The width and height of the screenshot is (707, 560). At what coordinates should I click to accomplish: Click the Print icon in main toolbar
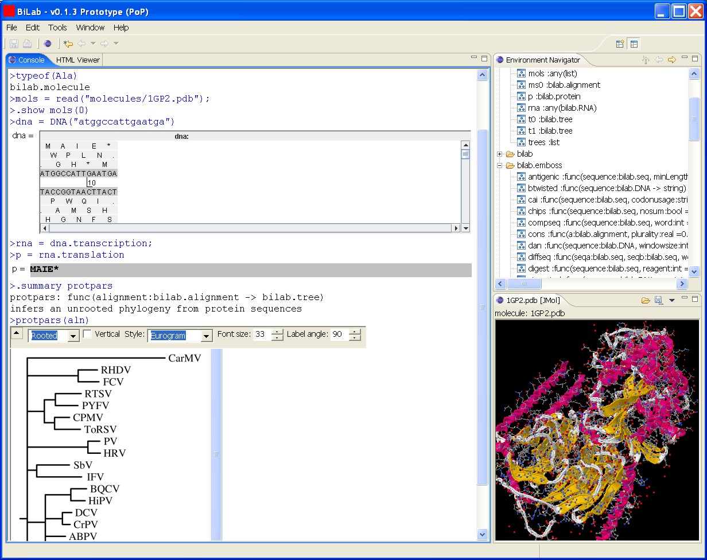(26, 44)
